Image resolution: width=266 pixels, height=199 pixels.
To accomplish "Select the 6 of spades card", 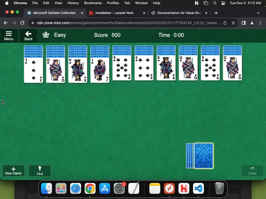I will (144, 68).
